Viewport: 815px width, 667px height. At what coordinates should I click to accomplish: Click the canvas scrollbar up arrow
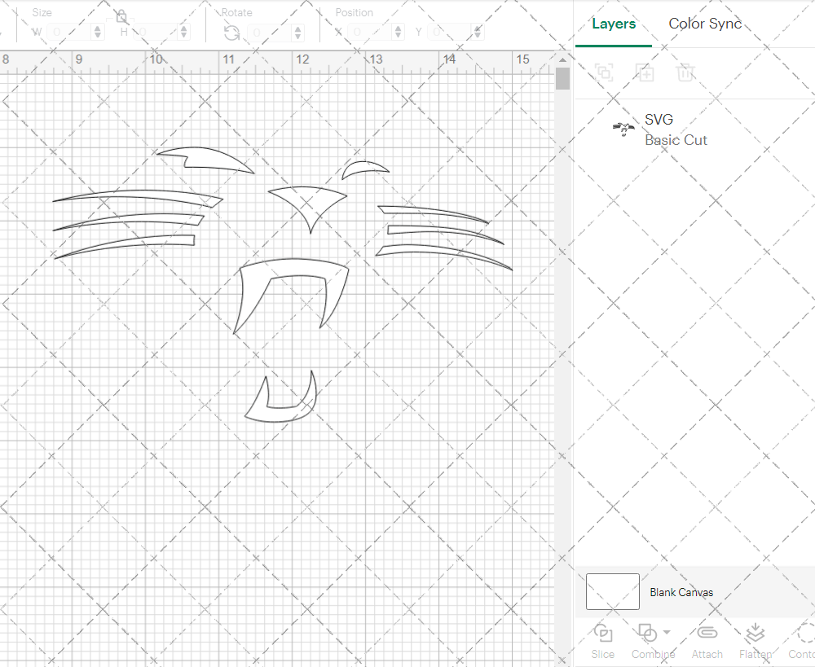pyautogui.click(x=562, y=59)
